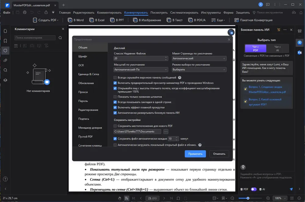Click the 'Отменить' button
The height and width of the screenshot is (202, 305).
(x=219, y=154)
